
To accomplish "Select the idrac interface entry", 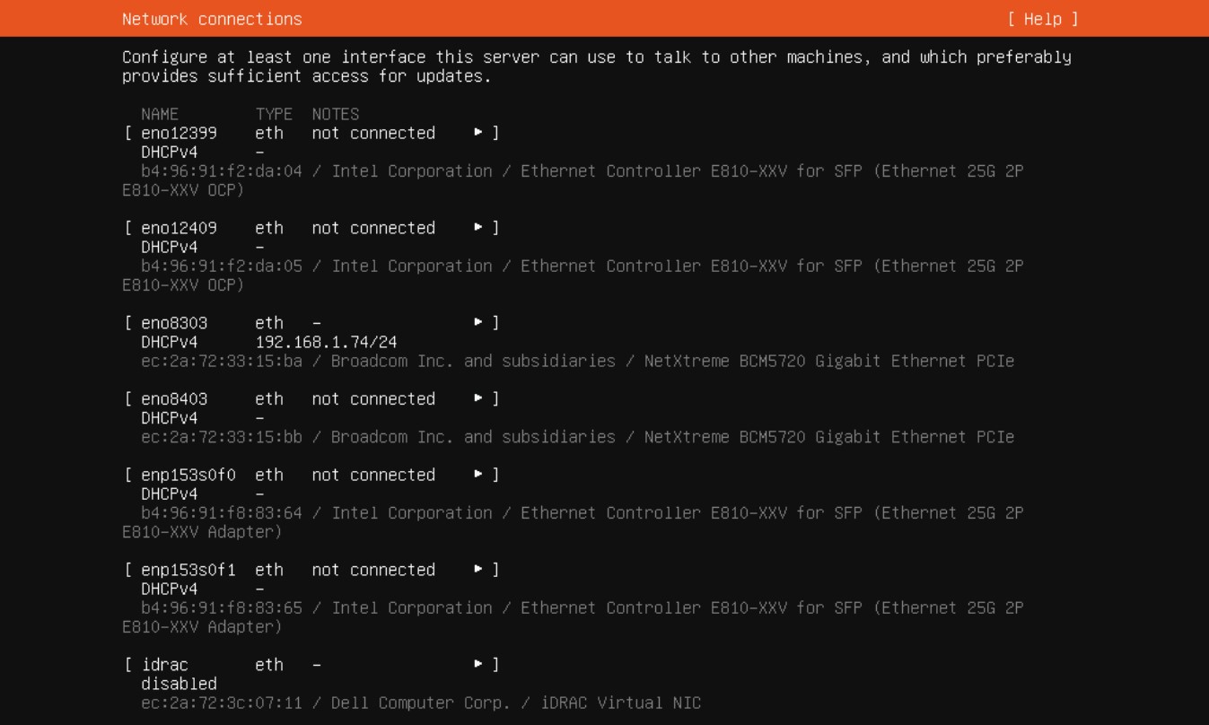I will tap(165, 665).
